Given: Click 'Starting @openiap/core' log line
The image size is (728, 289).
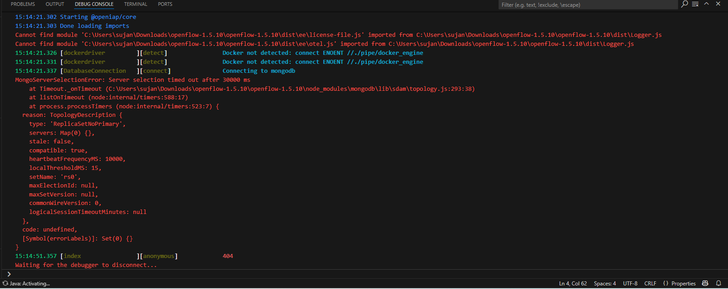Looking at the screenshot, I should [x=75, y=17].
